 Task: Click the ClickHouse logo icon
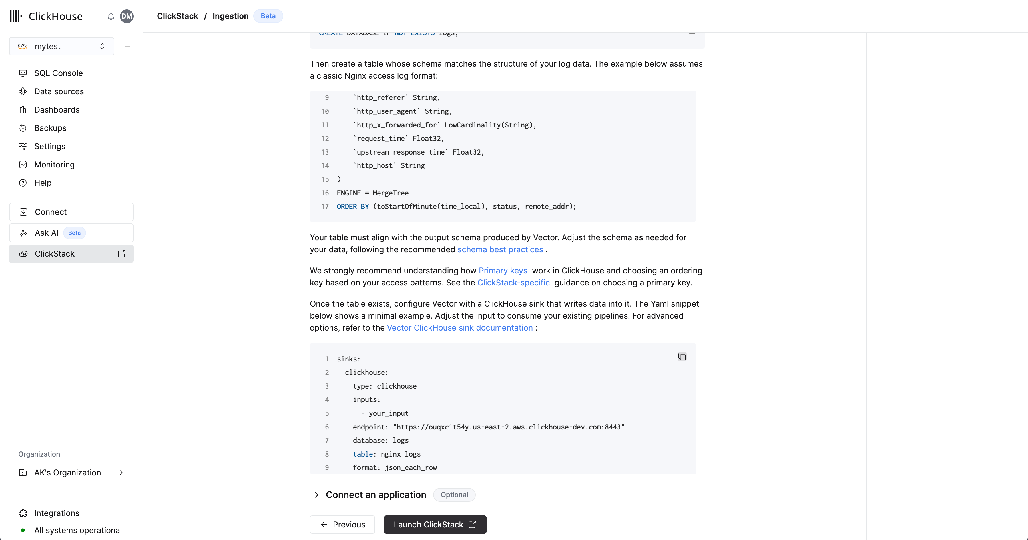[16, 16]
